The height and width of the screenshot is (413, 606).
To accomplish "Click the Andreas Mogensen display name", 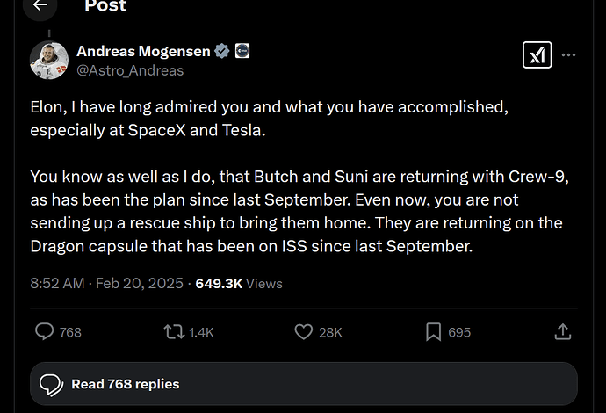I will point(143,51).
